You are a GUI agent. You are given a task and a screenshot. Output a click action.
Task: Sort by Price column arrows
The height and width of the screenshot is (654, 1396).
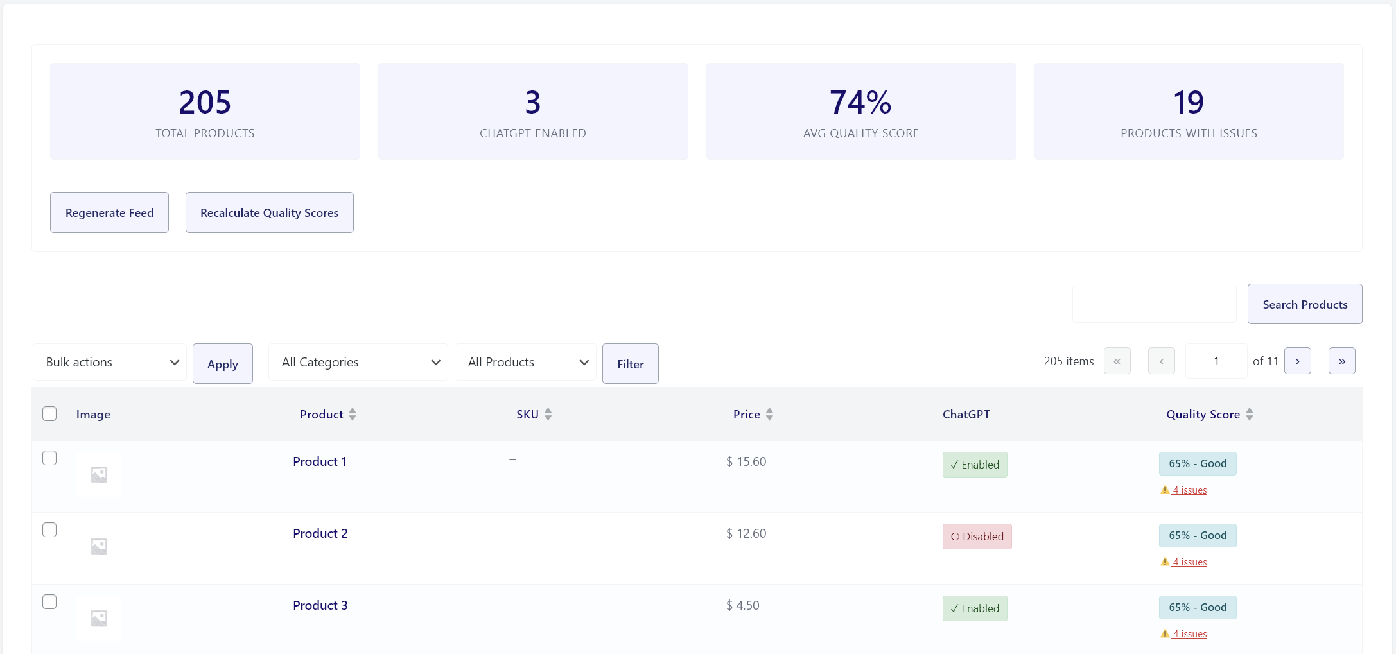click(x=769, y=415)
